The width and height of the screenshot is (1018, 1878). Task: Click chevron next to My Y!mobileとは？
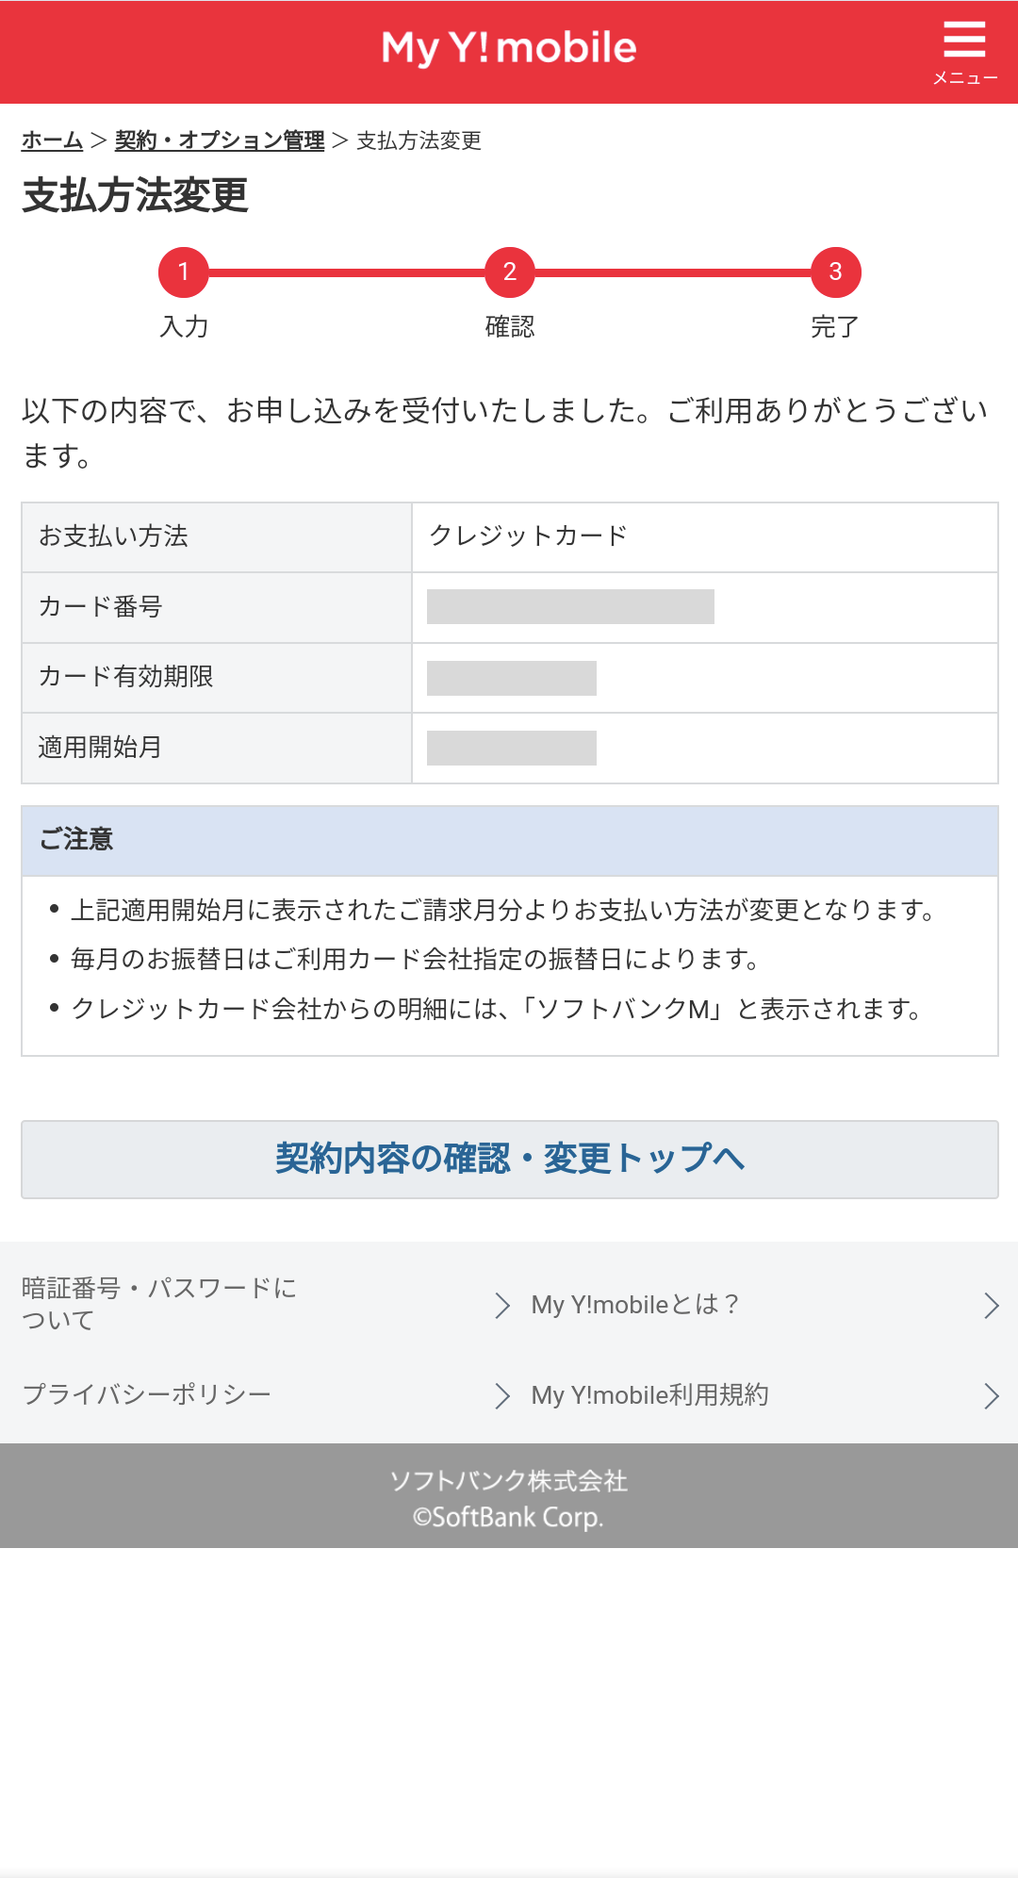pos(991,1305)
